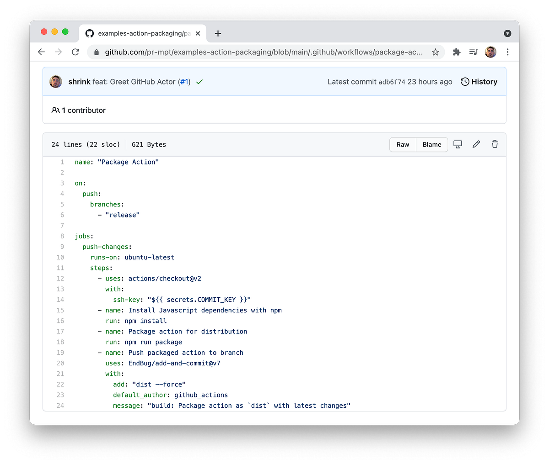The height and width of the screenshot is (464, 549).
Task: Click the padlock icon in the address bar
Action: (x=96, y=52)
